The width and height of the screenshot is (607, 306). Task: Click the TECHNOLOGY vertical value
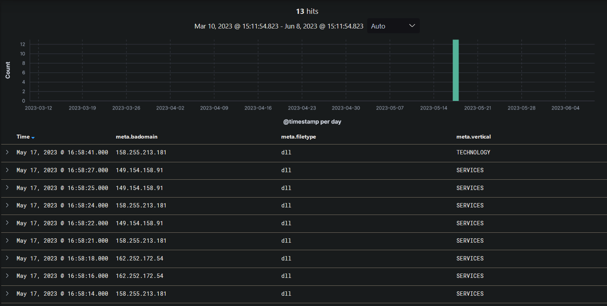coord(473,152)
